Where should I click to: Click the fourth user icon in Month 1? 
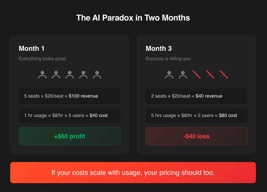click(x=83, y=75)
